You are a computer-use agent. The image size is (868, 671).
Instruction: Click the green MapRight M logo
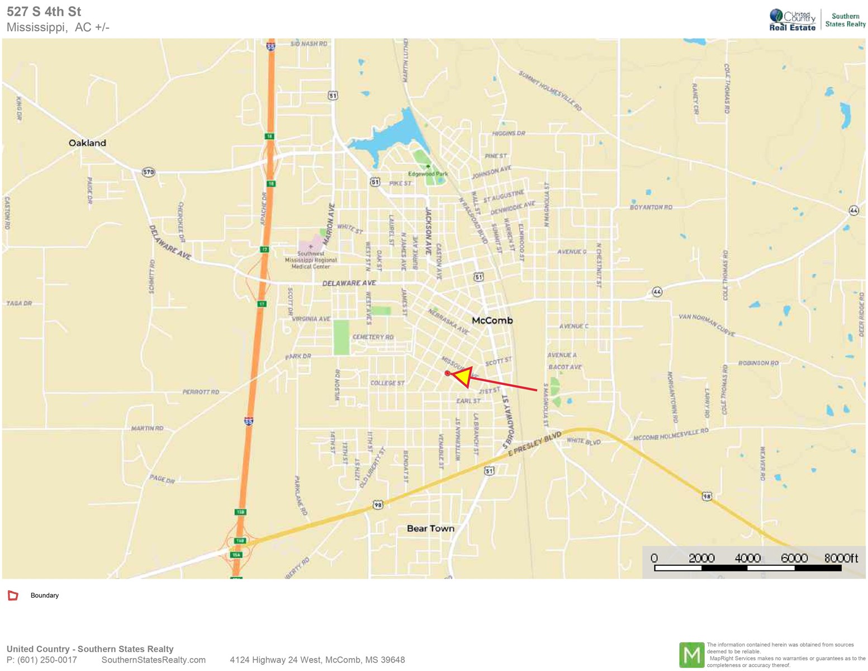click(x=691, y=655)
